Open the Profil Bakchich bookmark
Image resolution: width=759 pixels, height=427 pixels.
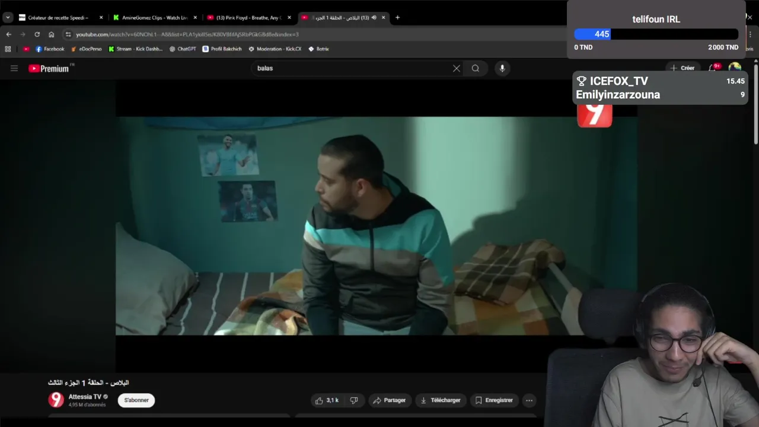(222, 49)
